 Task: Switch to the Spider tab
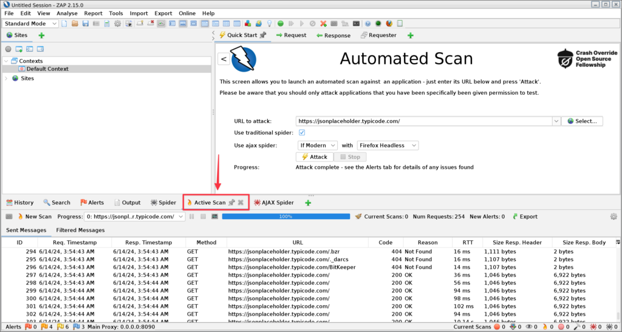click(163, 203)
